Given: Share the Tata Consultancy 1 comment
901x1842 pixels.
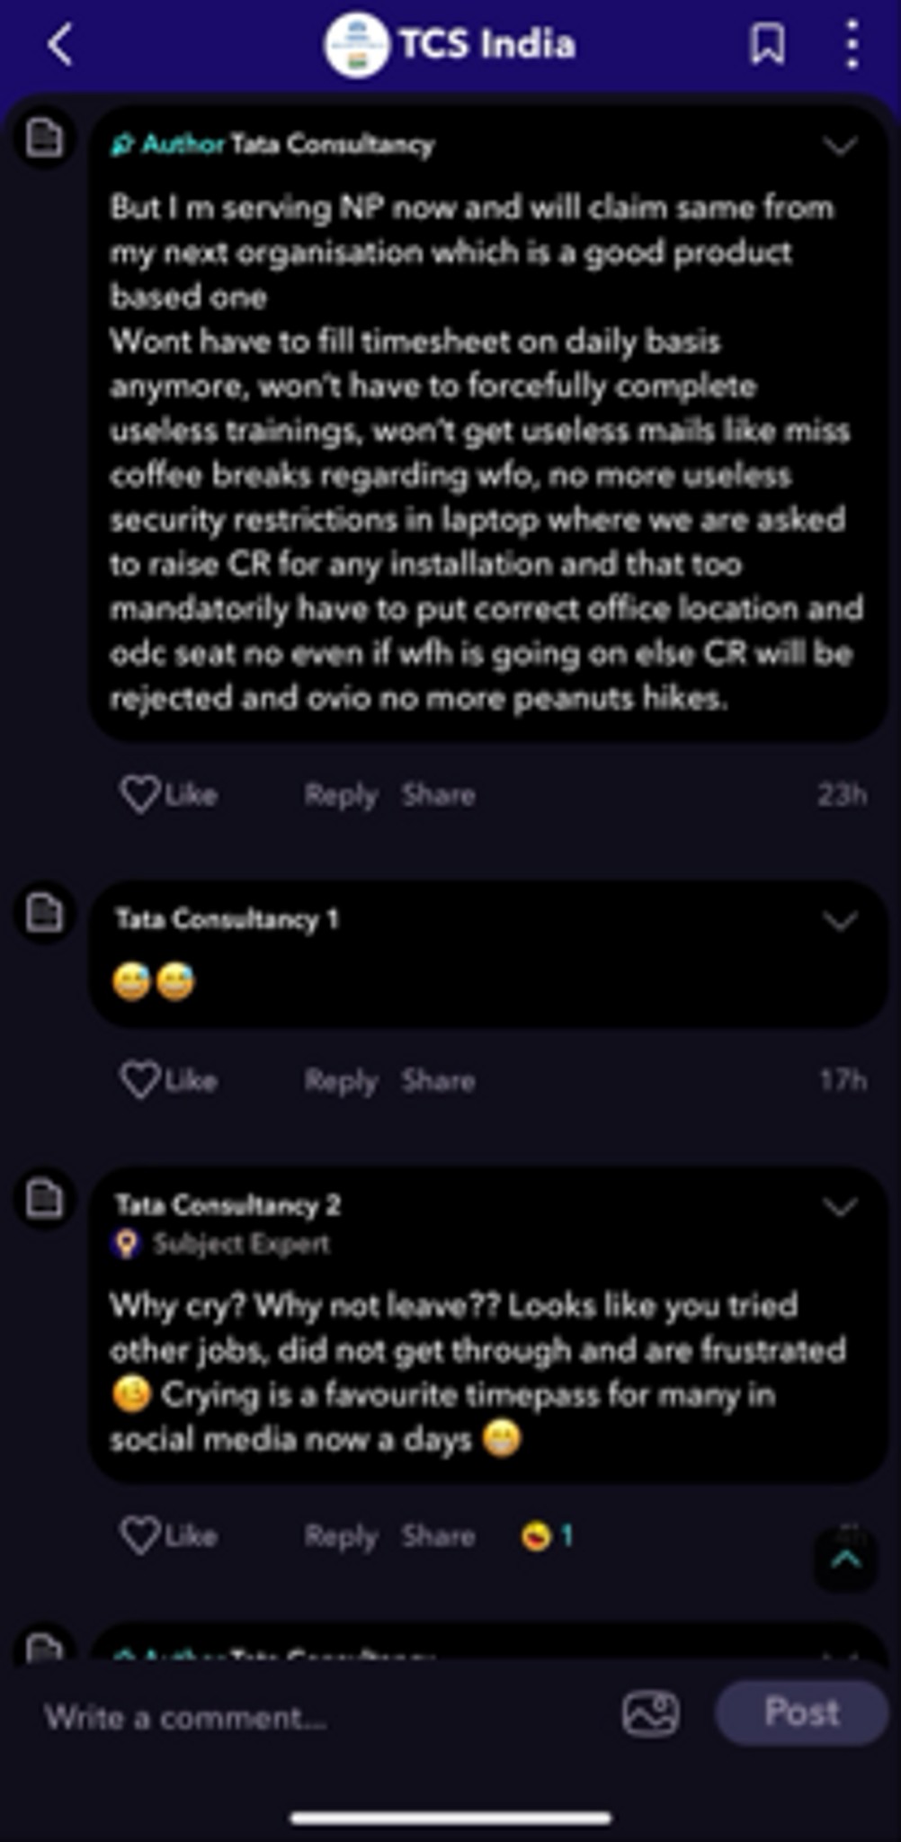Looking at the screenshot, I should point(438,1080).
